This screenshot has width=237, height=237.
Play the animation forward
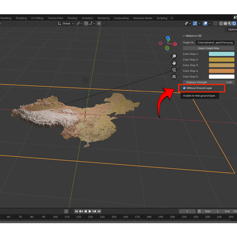90,211
